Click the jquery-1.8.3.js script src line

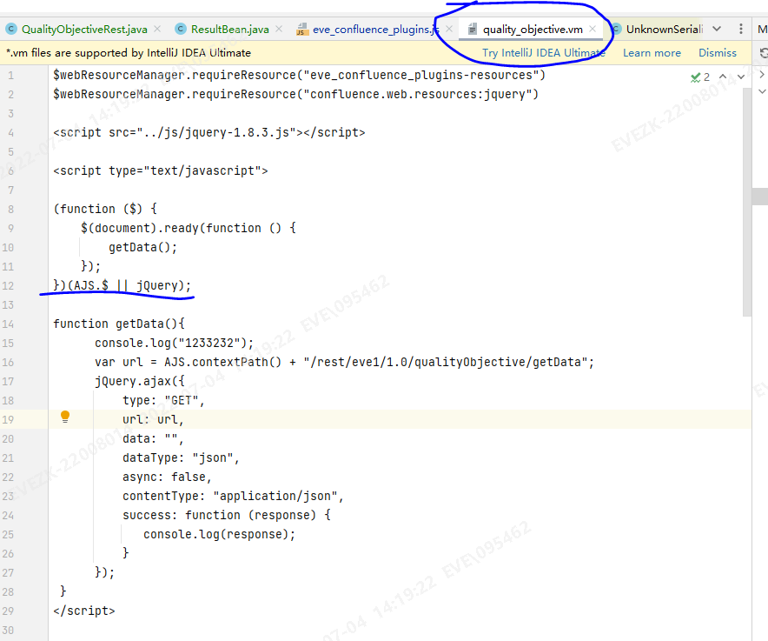[209, 132]
